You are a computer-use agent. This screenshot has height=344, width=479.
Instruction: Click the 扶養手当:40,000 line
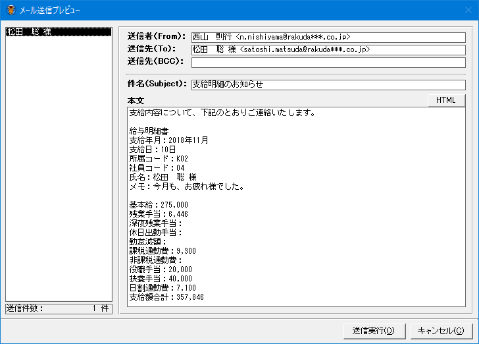[x=161, y=279]
